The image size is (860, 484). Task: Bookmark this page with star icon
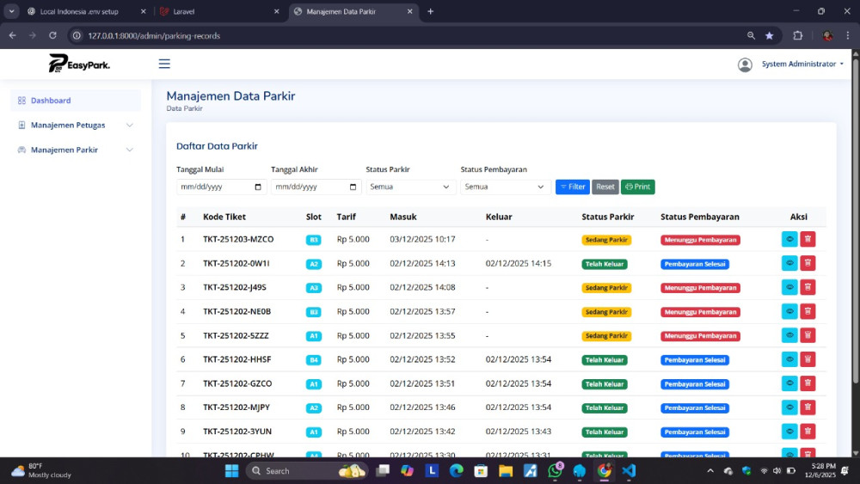click(770, 35)
